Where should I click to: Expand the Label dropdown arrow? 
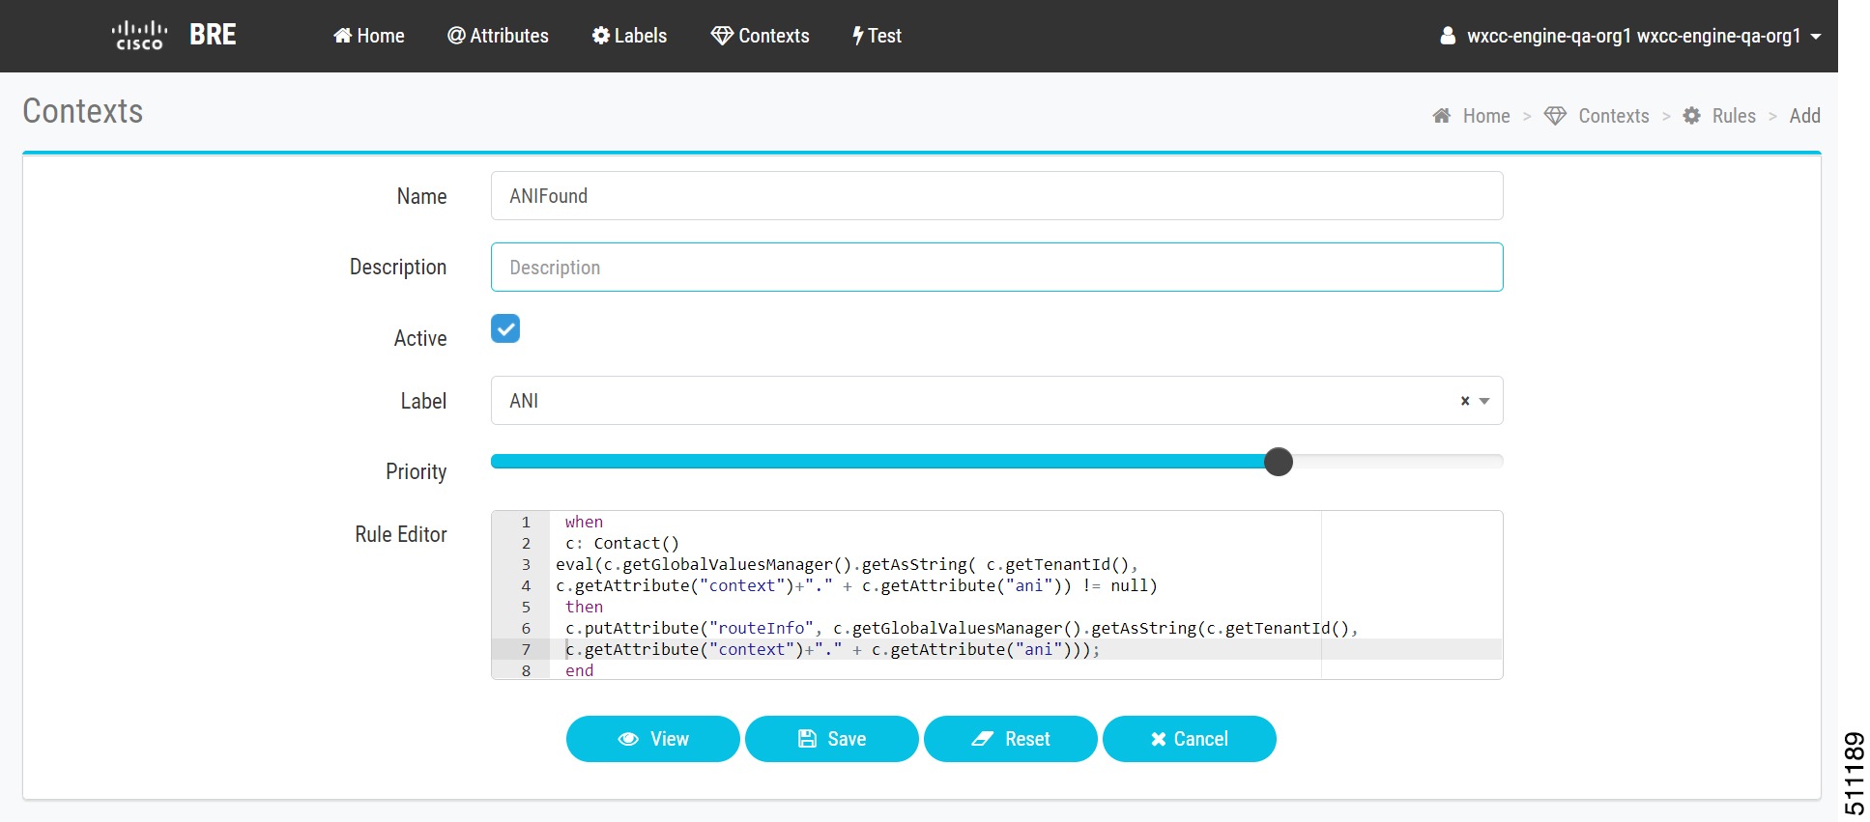1484,401
